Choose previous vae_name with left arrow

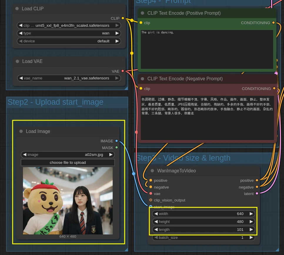point(21,78)
